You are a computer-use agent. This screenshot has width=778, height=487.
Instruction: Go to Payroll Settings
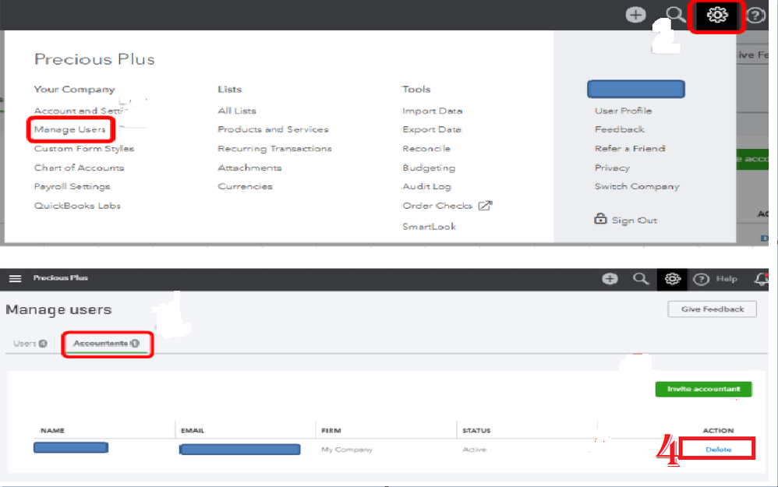(x=72, y=186)
